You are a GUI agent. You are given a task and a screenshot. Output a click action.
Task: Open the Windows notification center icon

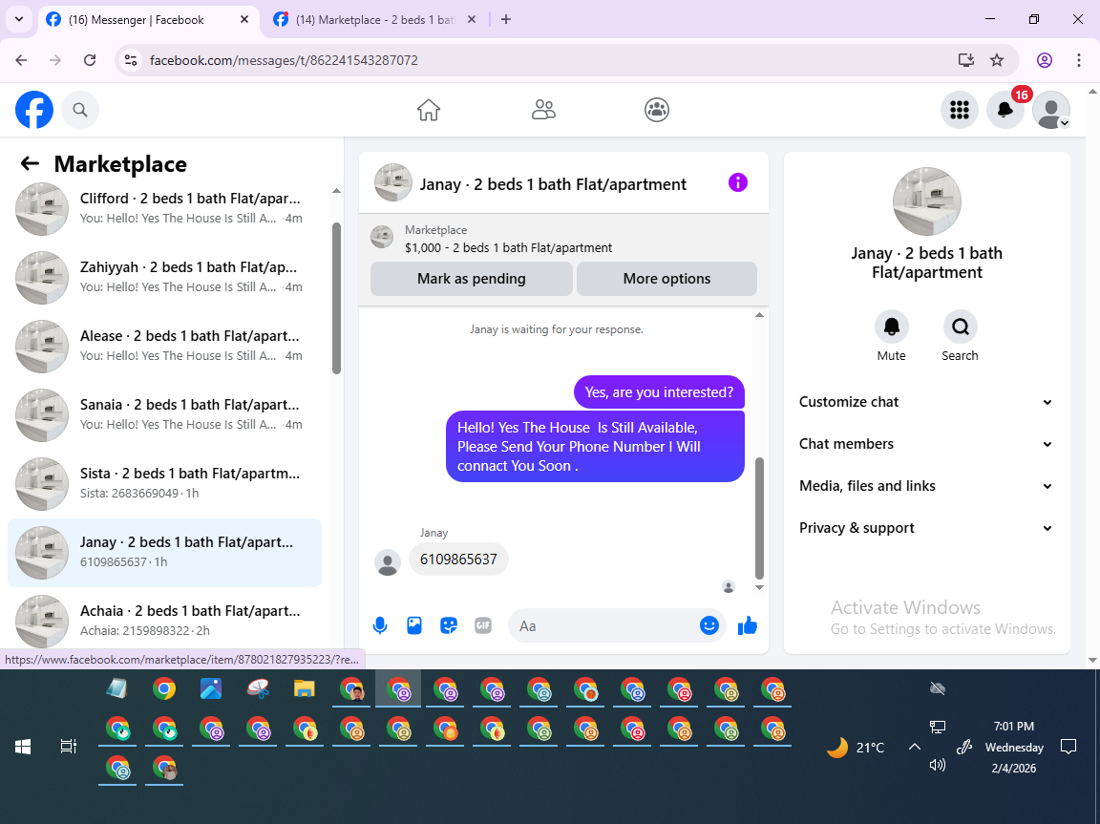(x=1068, y=747)
